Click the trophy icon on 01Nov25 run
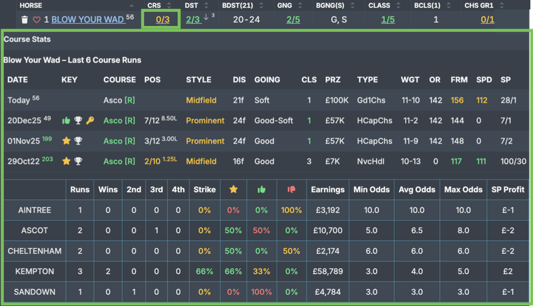This screenshot has height=306, width=533. (x=78, y=141)
